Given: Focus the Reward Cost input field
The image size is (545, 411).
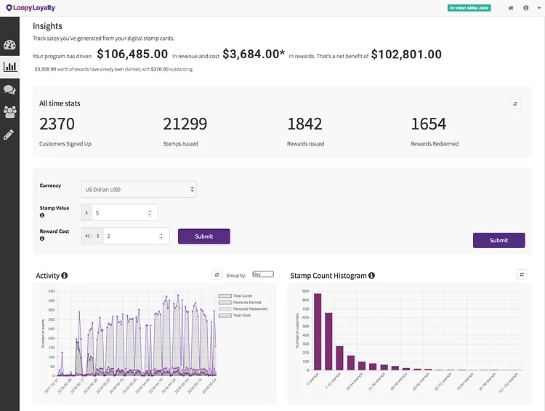Looking at the screenshot, I should click(137, 236).
